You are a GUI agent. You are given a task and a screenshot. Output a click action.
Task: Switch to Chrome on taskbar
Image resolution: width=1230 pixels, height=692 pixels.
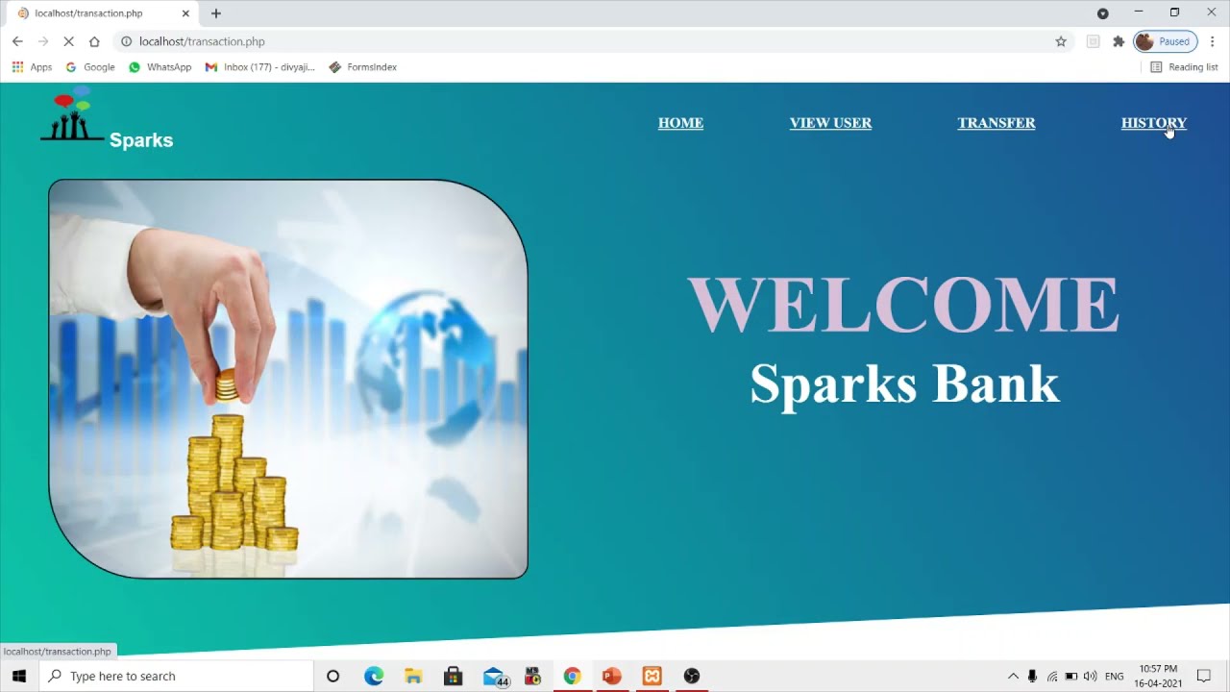[x=572, y=676]
